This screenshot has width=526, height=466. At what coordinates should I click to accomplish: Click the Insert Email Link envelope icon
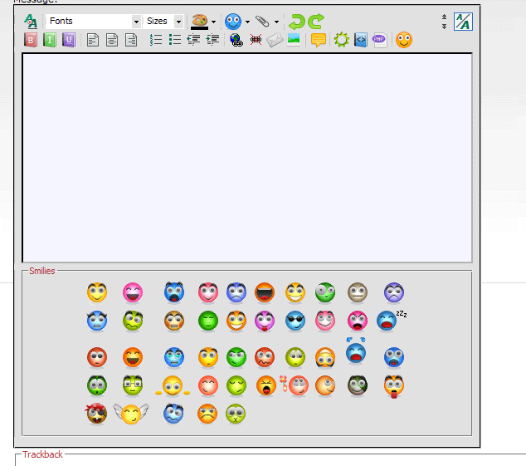coord(275,40)
